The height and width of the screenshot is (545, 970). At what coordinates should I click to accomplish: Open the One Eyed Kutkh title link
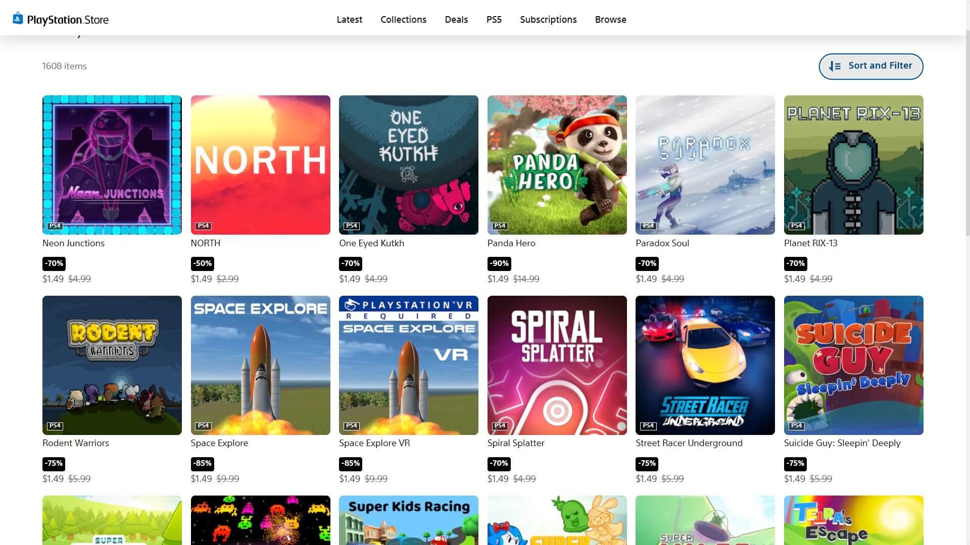371,243
